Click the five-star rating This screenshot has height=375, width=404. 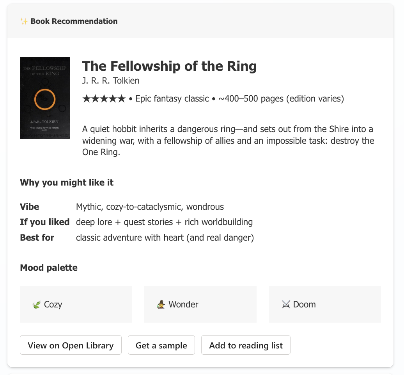[104, 99]
